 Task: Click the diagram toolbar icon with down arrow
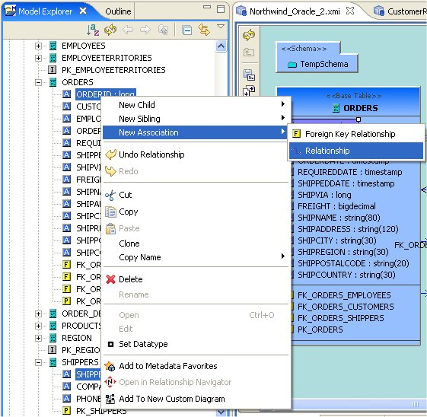click(x=249, y=91)
